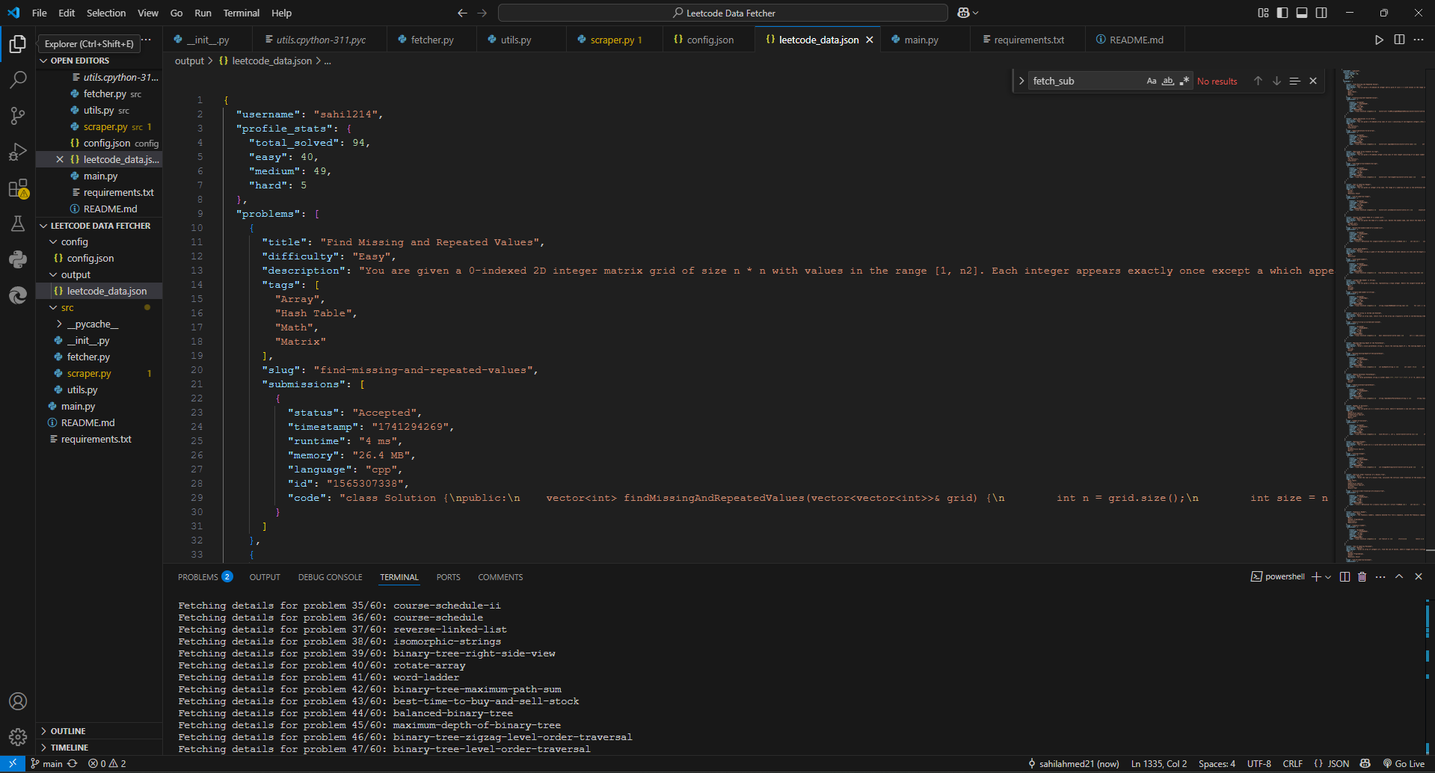1435x773 pixels.
Task: Toggle the secondary side bar visibility
Action: click(1321, 13)
